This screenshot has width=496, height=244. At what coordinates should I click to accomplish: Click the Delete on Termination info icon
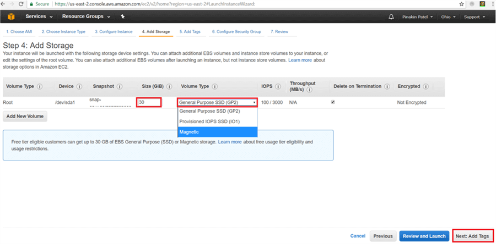[x=387, y=86]
